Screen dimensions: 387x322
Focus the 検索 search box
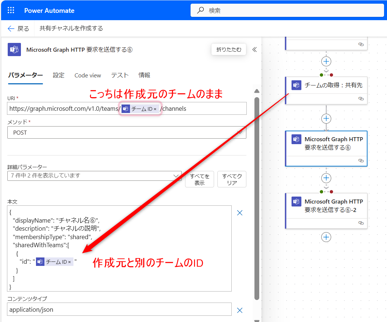[287, 10]
